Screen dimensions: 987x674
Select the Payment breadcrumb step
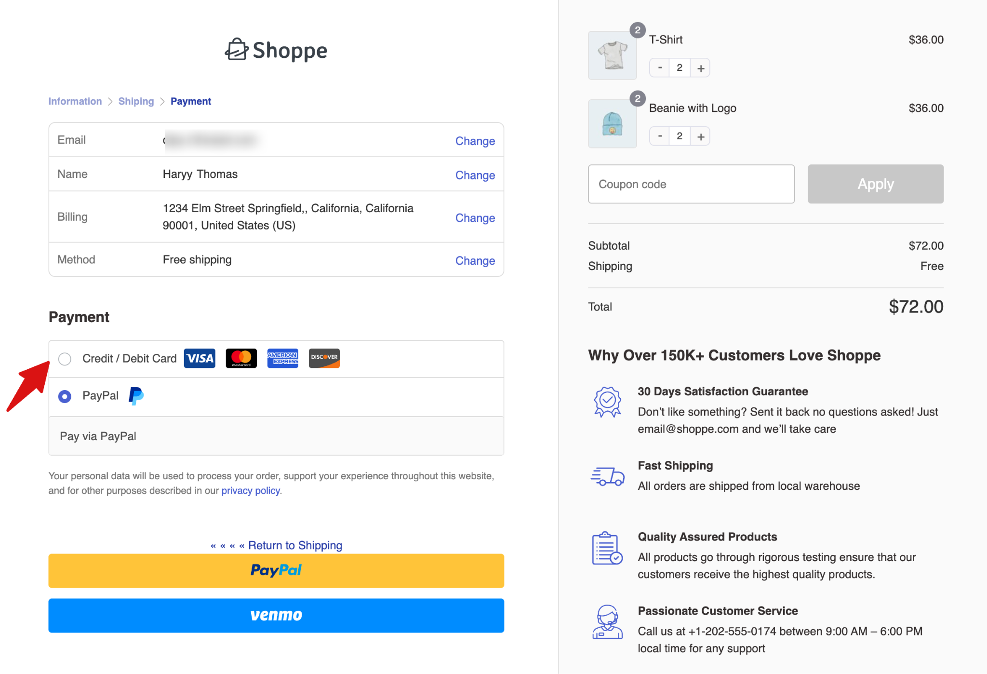191,101
